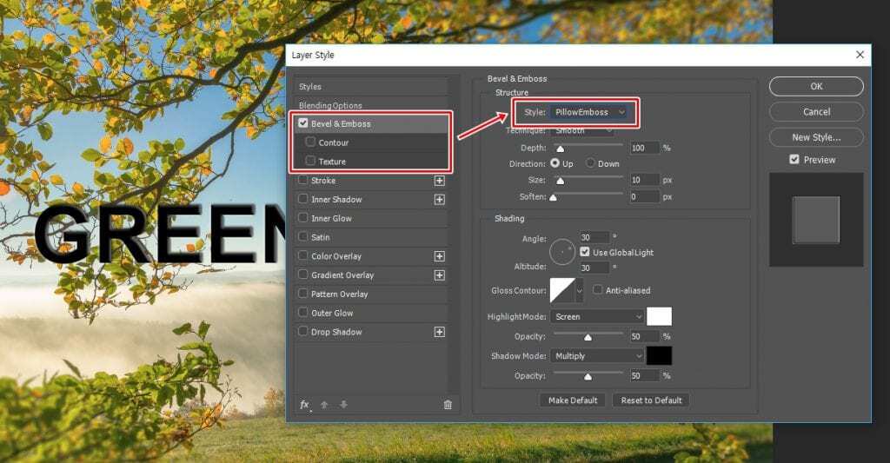This screenshot has width=890, height=463.
Task: Select the Down direction radio button
Action: point(591,163)
